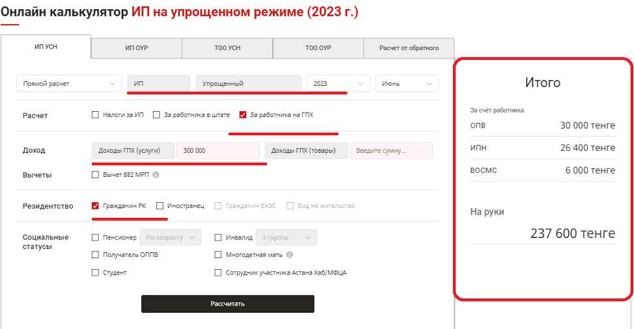Click the ИП entity type field
634x329 pixels.
[x=159, y=84]
